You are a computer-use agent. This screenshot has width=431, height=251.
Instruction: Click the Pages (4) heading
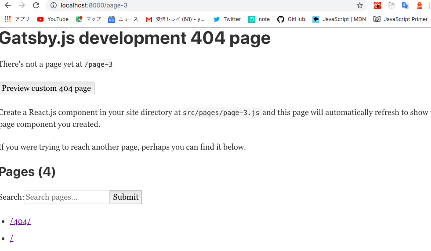(28, 172)
